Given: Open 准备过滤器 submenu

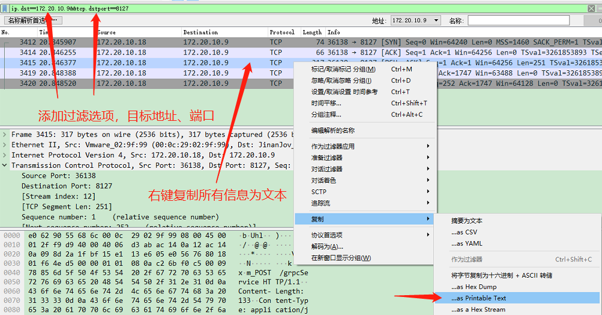Looking at the screenshot, I should pos(365,157).
